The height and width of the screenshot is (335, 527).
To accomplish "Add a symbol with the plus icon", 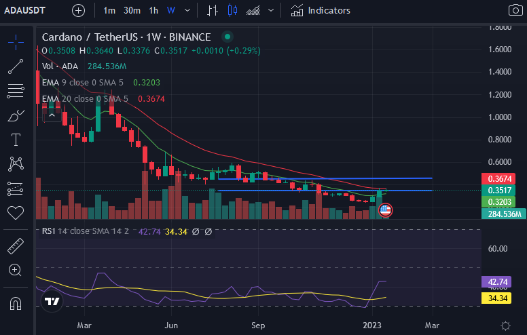I will tap(78, 11).
